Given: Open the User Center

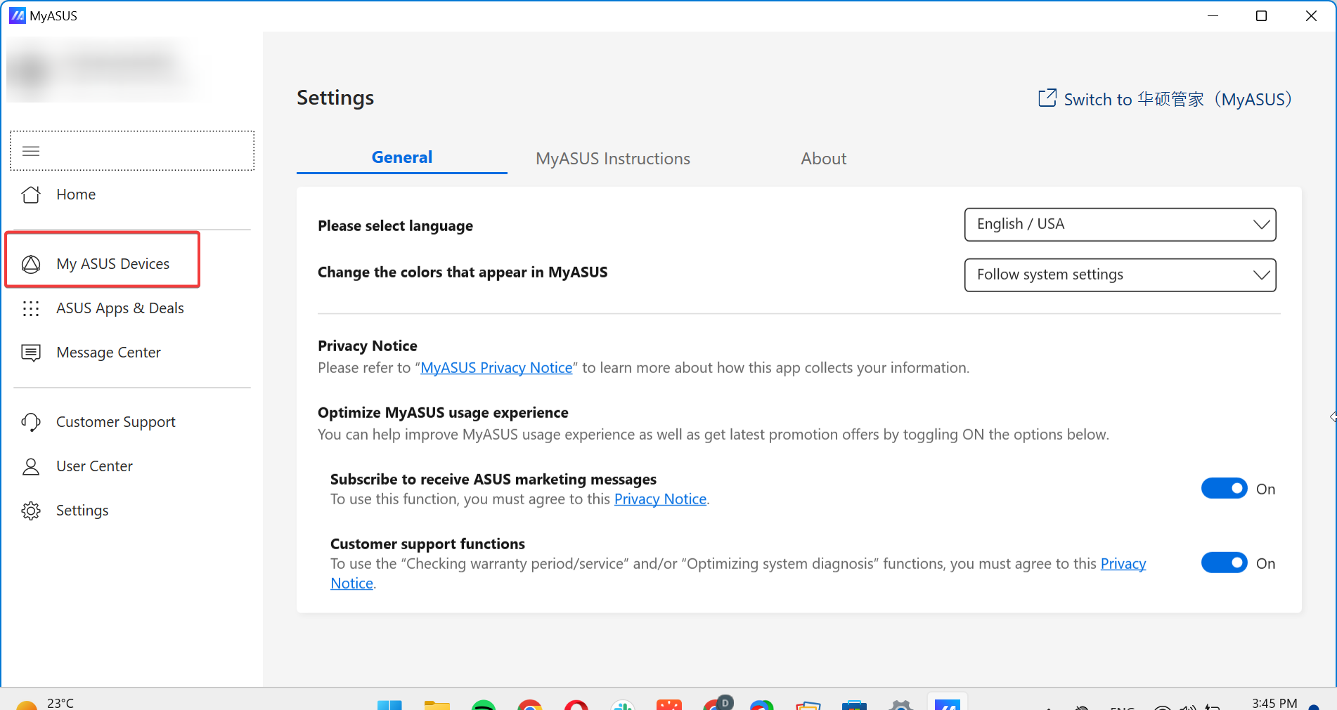Looking at the screenshot, I should click(x=94, y=466).
